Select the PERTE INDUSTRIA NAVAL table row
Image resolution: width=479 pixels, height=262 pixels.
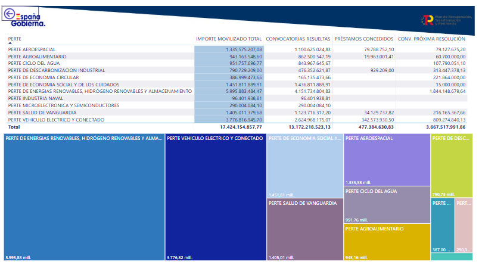(x=237, y=98)
